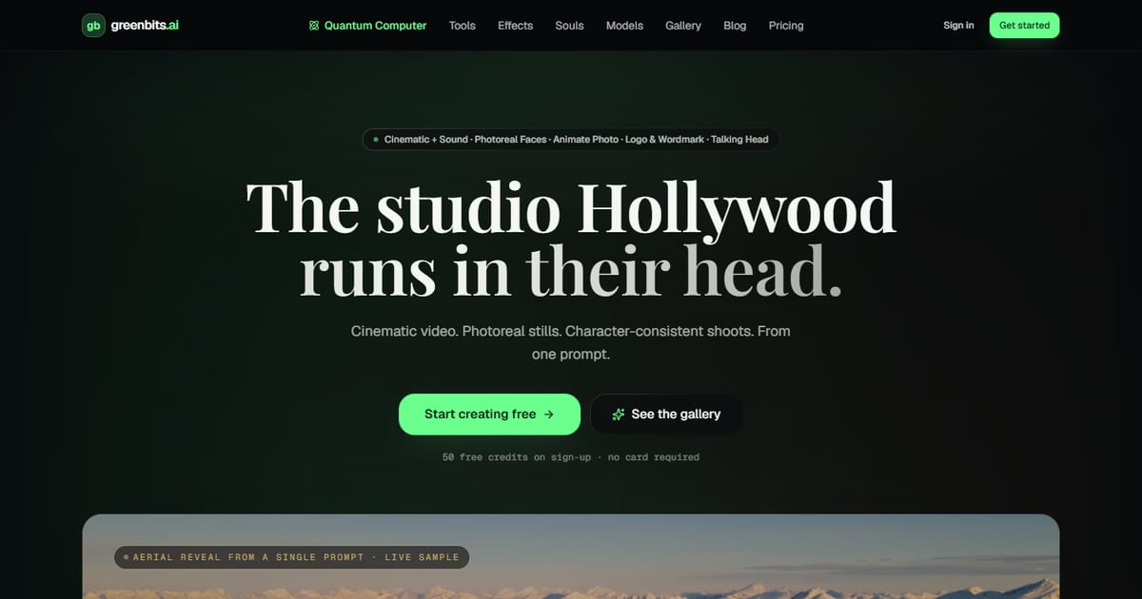Image resolution: width=1142 pixels, height=599 pixels.
Task: Click the Get started button
Action: point(1024,26)
